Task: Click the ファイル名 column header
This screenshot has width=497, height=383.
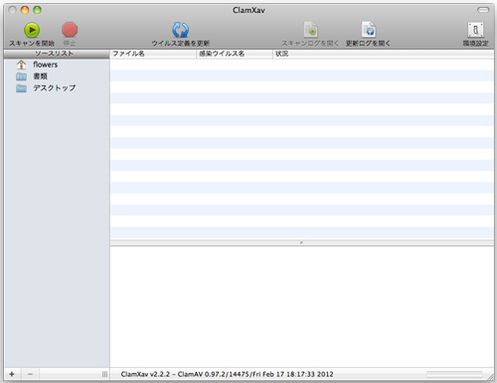Action: (153, 54)
